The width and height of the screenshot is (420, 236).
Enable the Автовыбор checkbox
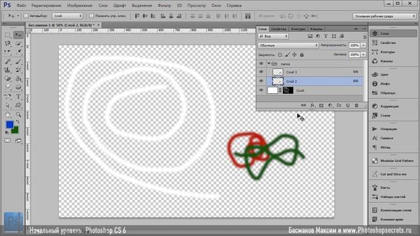click(26, 16)
